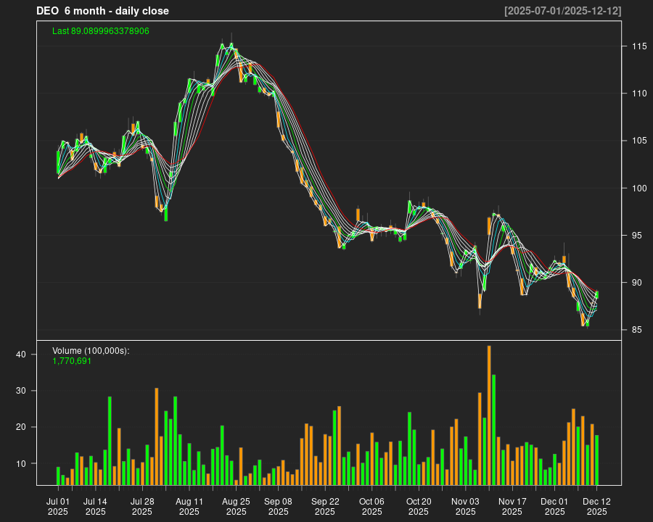This screenshot has width=653, height=522.
Task: Click the 40 volume axis label
Action: click(x=22, y=355)
